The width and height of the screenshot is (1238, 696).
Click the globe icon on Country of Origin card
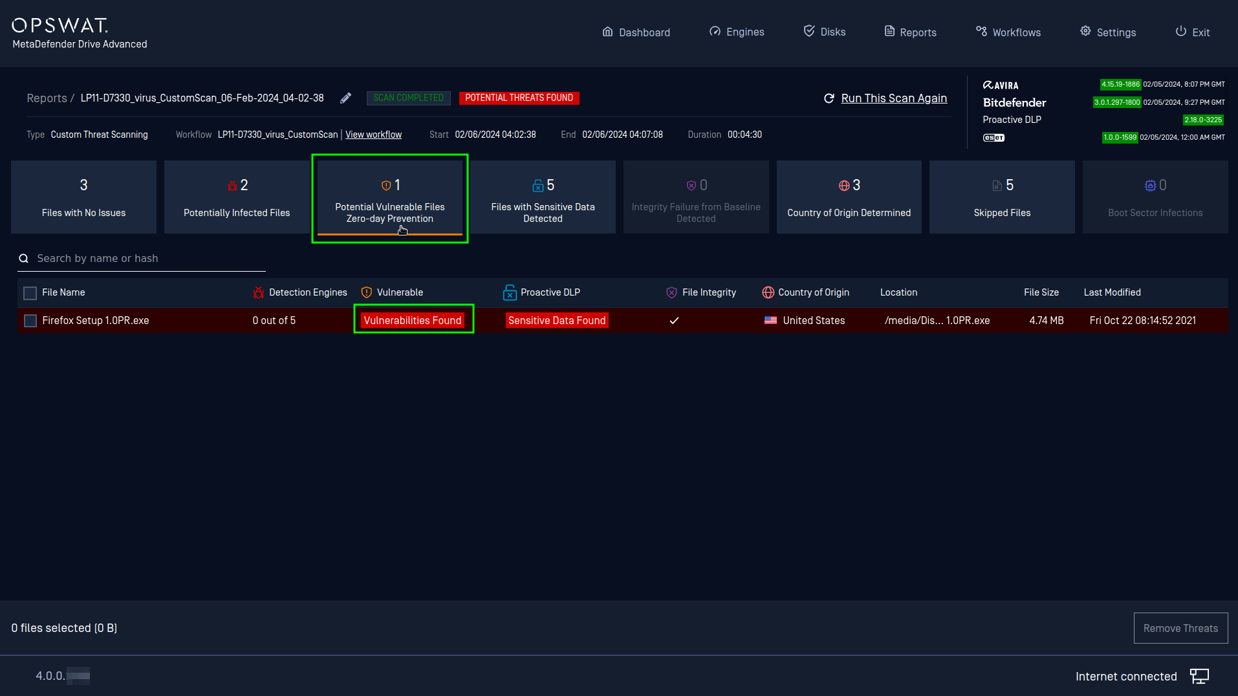pos(844,186)
